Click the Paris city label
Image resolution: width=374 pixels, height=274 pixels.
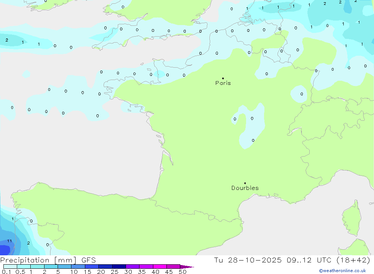[x=223, y=83]
